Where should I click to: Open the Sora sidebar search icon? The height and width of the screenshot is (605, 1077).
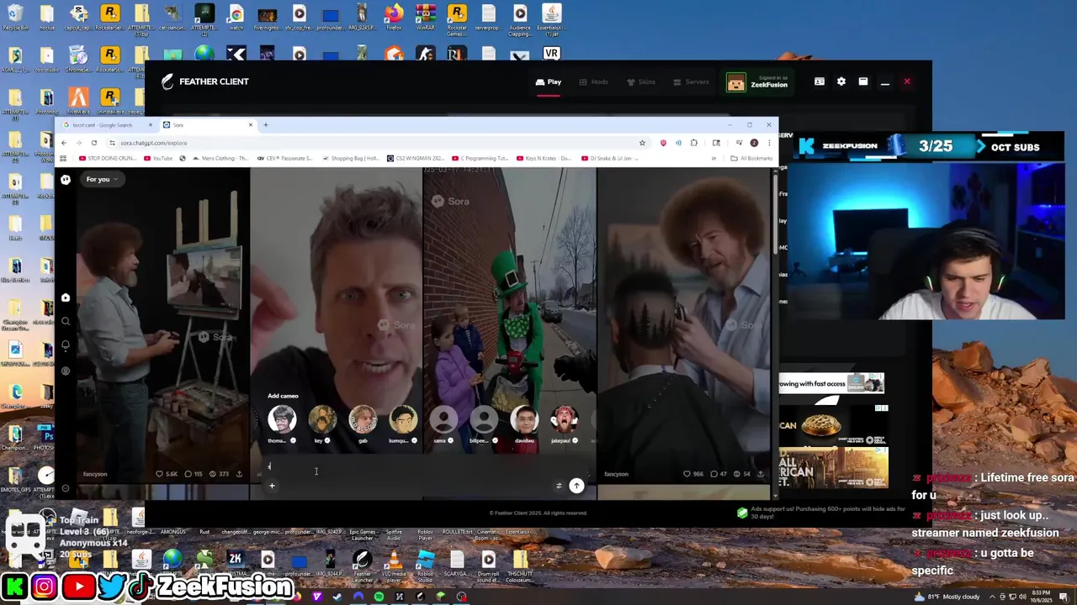click(x=66, y=321)
